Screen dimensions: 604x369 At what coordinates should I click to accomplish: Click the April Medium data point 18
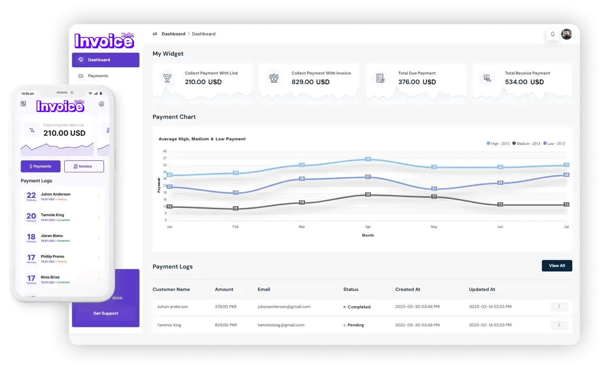point(368,195)
